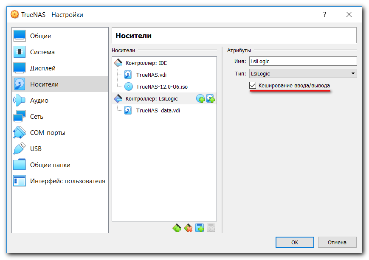369x260 pixels.
Task: Click the hard disk icon beside TrueNAS.vdi
Action: point(128,75)
